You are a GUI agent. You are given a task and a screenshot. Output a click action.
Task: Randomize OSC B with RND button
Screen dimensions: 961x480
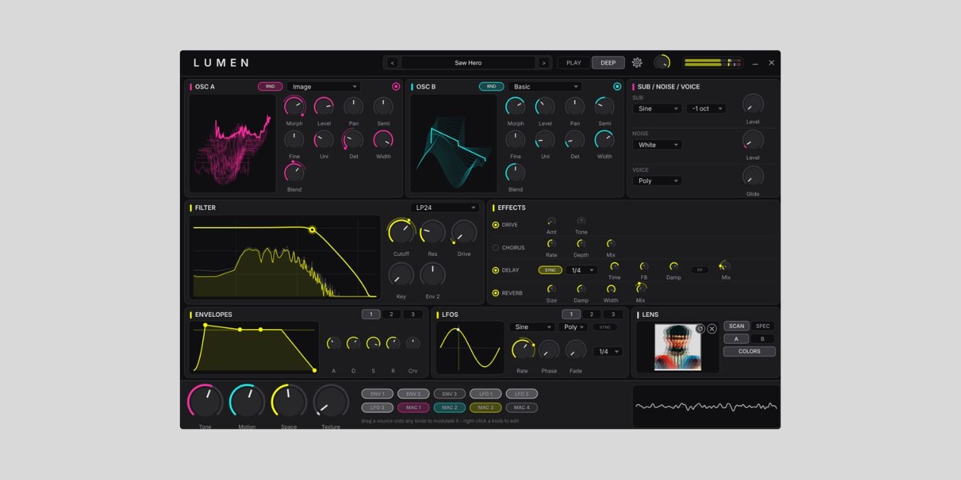tap(491, 86)
